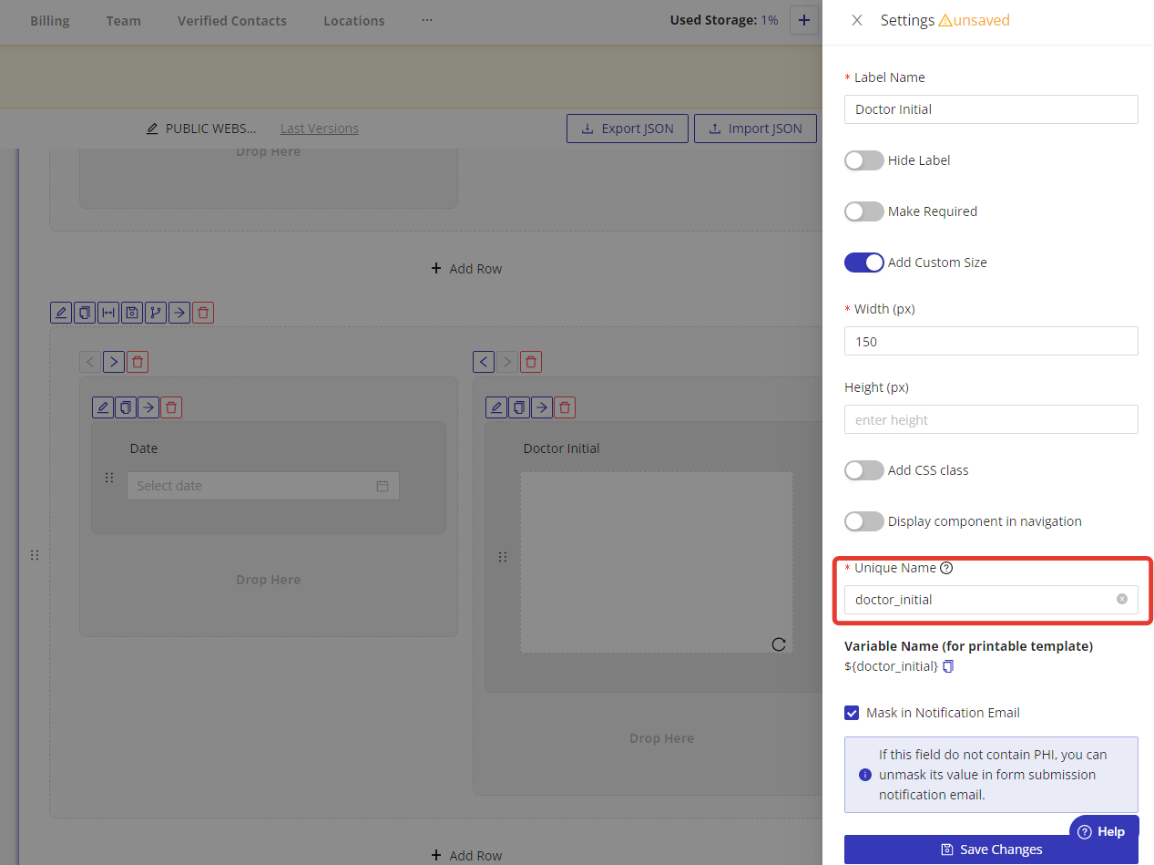Image resolution: width=1154 pixels, height=865 pixels.
Task: Click the Save Changes button
Action: click(991, 849)
